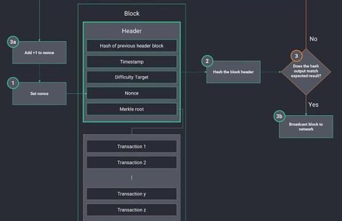Click the Nonce field in Header
The width and height of the screenshot is (342, 221).
(x=131, y=93)
